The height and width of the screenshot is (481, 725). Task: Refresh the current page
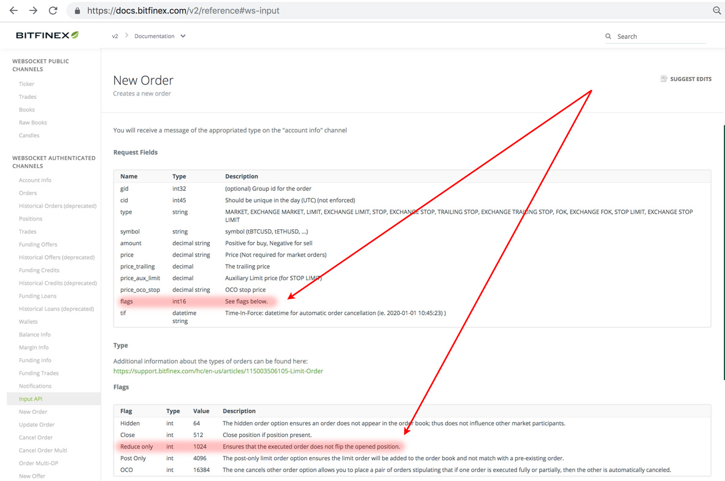pos(53,10)
